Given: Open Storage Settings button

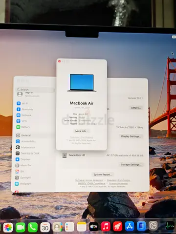Looking at the screenshot, I should [131, 165].
